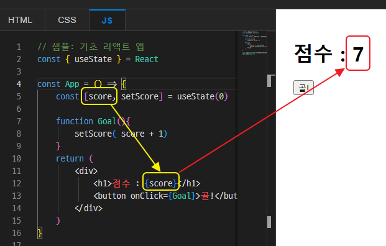Viewport: 386px width, 246px height.
Task: Switch to the HTML tab
Action: [x=20, y=20]
